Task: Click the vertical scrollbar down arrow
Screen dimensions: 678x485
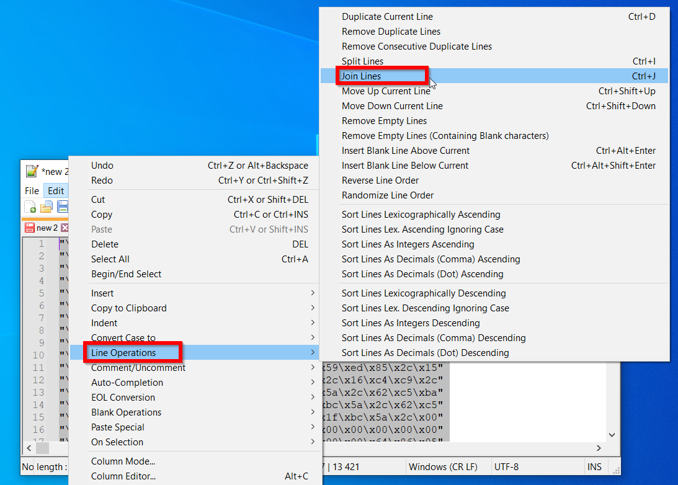Action: (612, 435)
